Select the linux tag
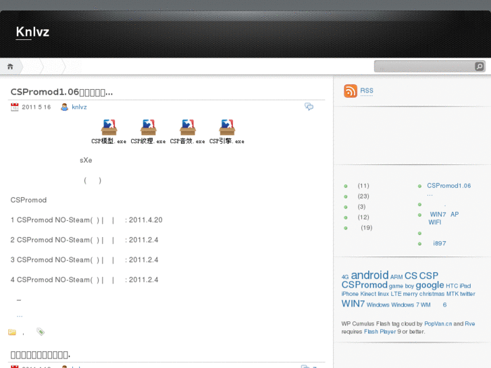 coord(384,294)
